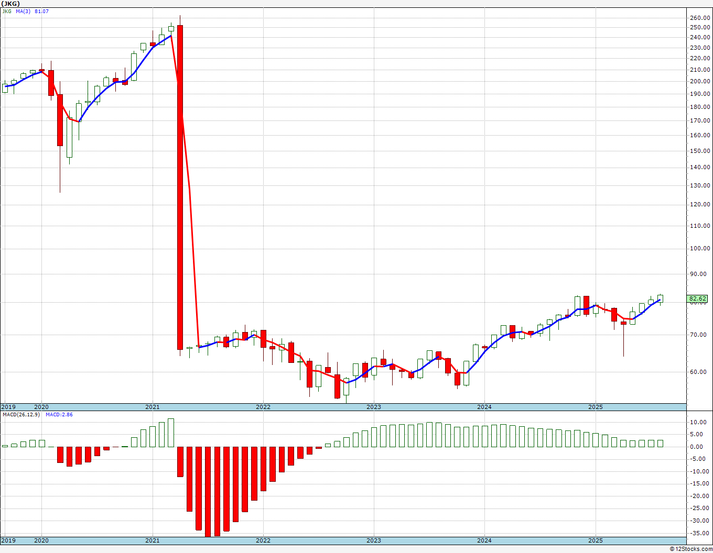Screen dimensions: 713x553
Task: Select 2022 on the price chart time axis
Action: pyautogui.click(x=263, y=407)
